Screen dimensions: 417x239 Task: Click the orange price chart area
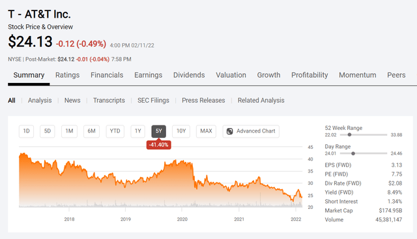(160, 180)
